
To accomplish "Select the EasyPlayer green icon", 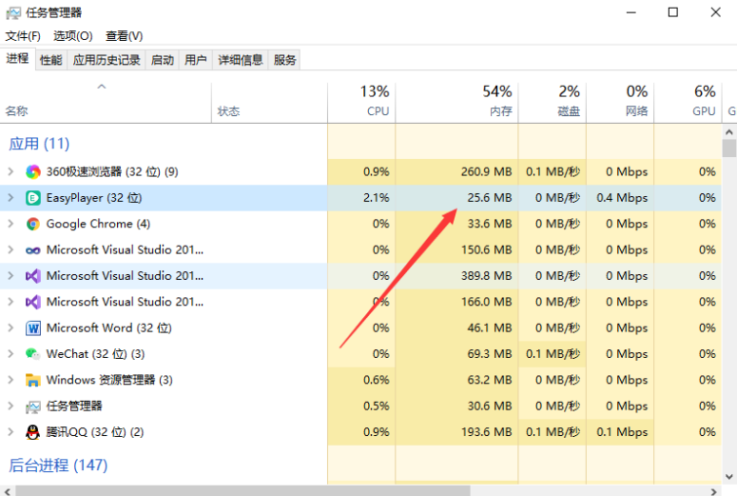I will pos(33,198).
